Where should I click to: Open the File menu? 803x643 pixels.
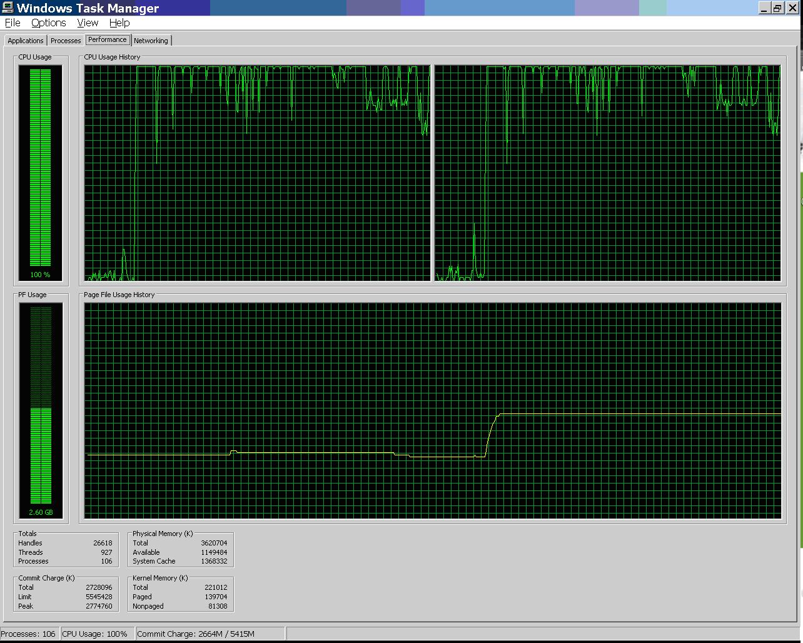click(x=13, y=23)
